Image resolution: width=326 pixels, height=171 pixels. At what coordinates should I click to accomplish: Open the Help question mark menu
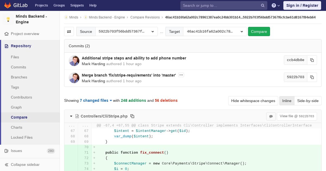click(276, 5)
